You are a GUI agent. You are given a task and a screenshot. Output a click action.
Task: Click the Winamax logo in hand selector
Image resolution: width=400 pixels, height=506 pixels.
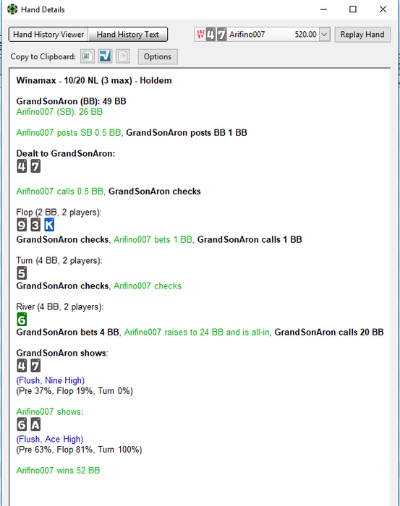200,34
